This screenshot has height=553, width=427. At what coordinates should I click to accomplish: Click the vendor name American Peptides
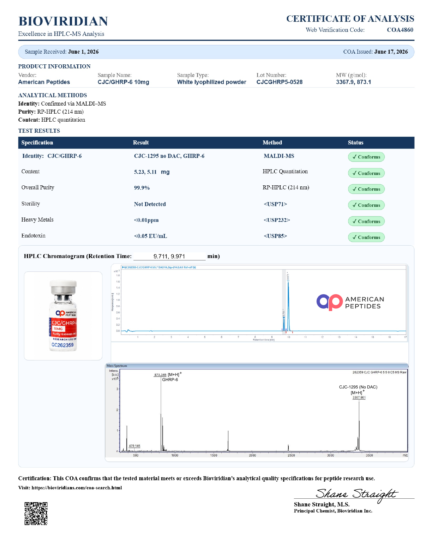coord(44,82)
